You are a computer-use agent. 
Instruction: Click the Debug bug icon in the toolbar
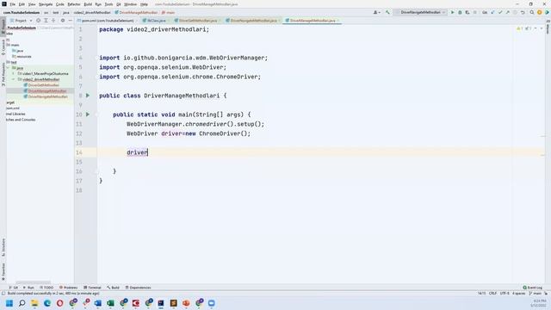[460, 12]
